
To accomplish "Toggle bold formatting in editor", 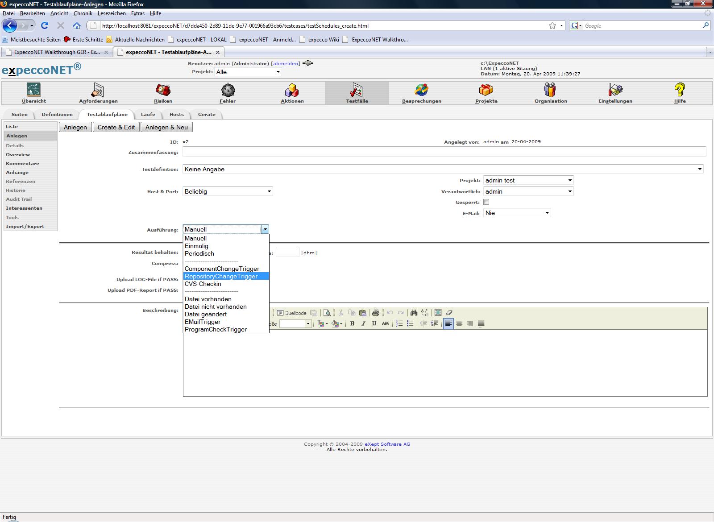I will point(353,323).
